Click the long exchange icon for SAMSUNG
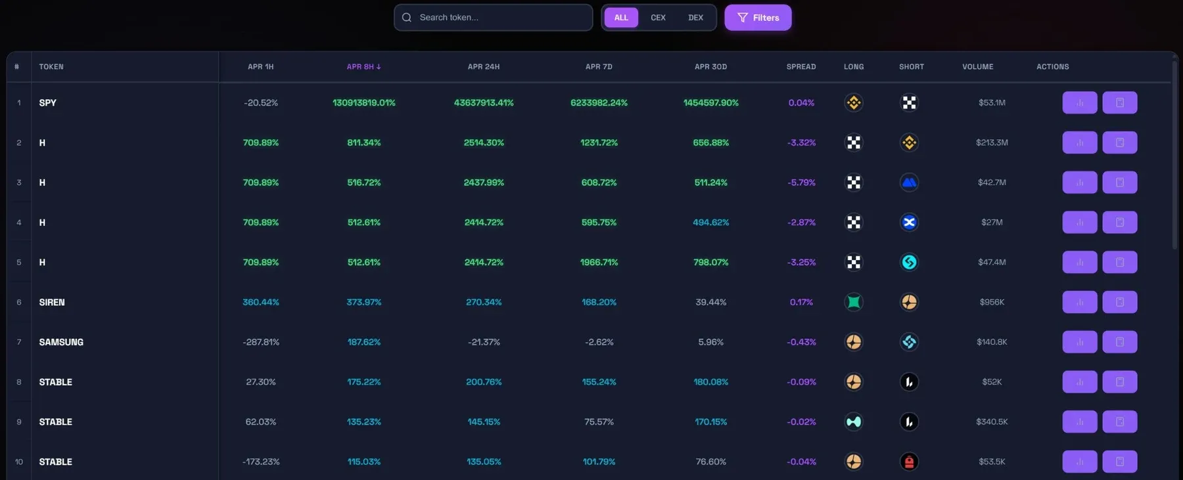 (x=854, y=342)
